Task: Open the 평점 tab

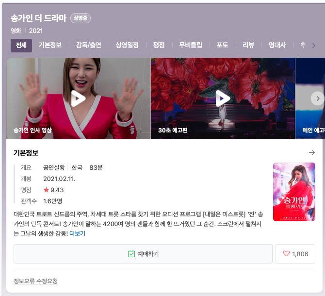Action: tap(159, 45)
